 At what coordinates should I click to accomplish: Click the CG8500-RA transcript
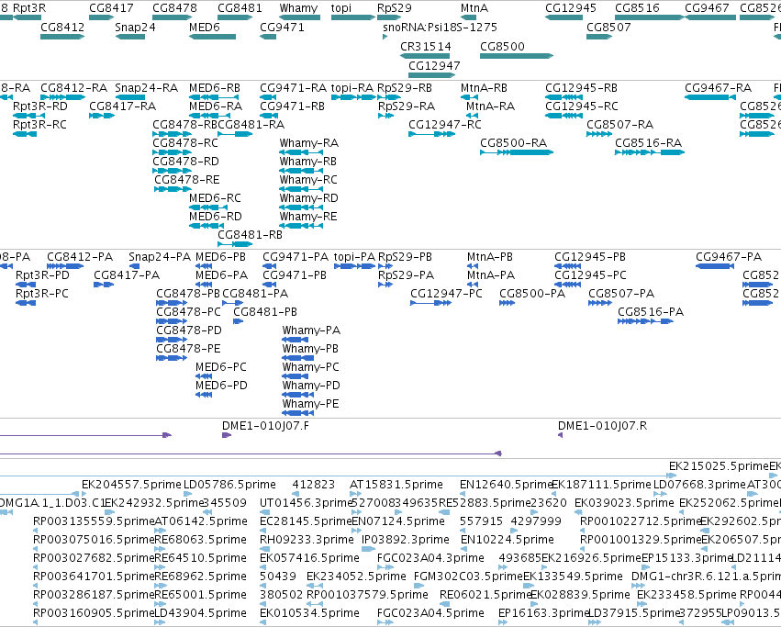517,152
